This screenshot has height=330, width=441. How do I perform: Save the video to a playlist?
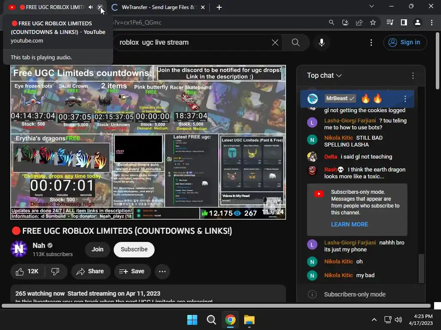132,272
